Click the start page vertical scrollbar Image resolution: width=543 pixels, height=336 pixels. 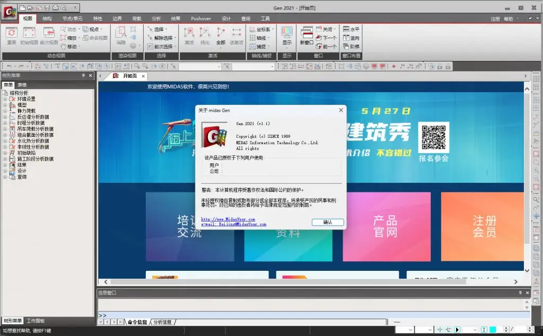click(x=527, y=180)
